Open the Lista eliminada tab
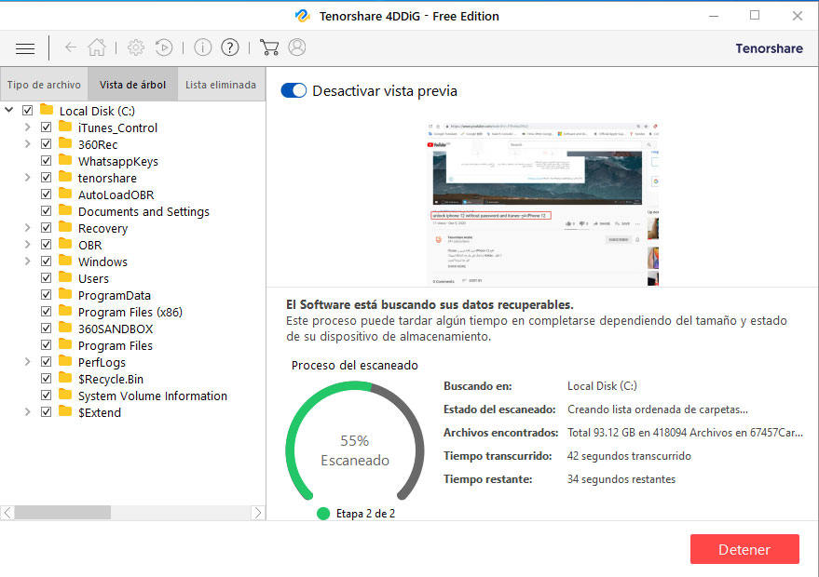This screenshot has width=819, height=577. click(x=221, y=85)
